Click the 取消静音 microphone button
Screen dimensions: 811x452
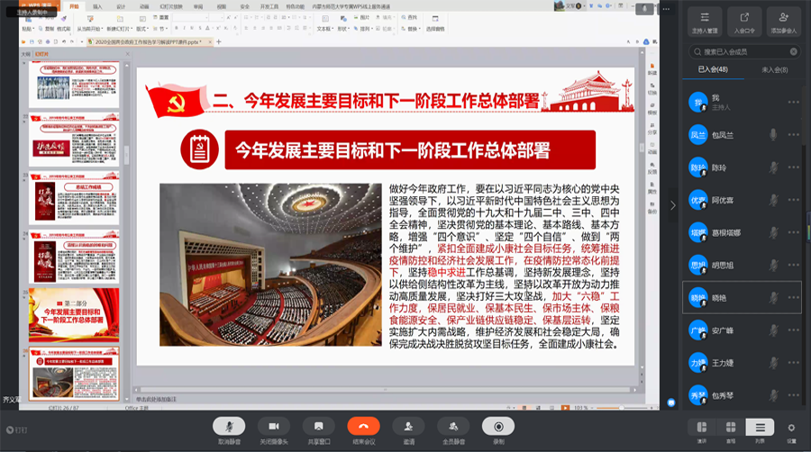pos(229,427)
